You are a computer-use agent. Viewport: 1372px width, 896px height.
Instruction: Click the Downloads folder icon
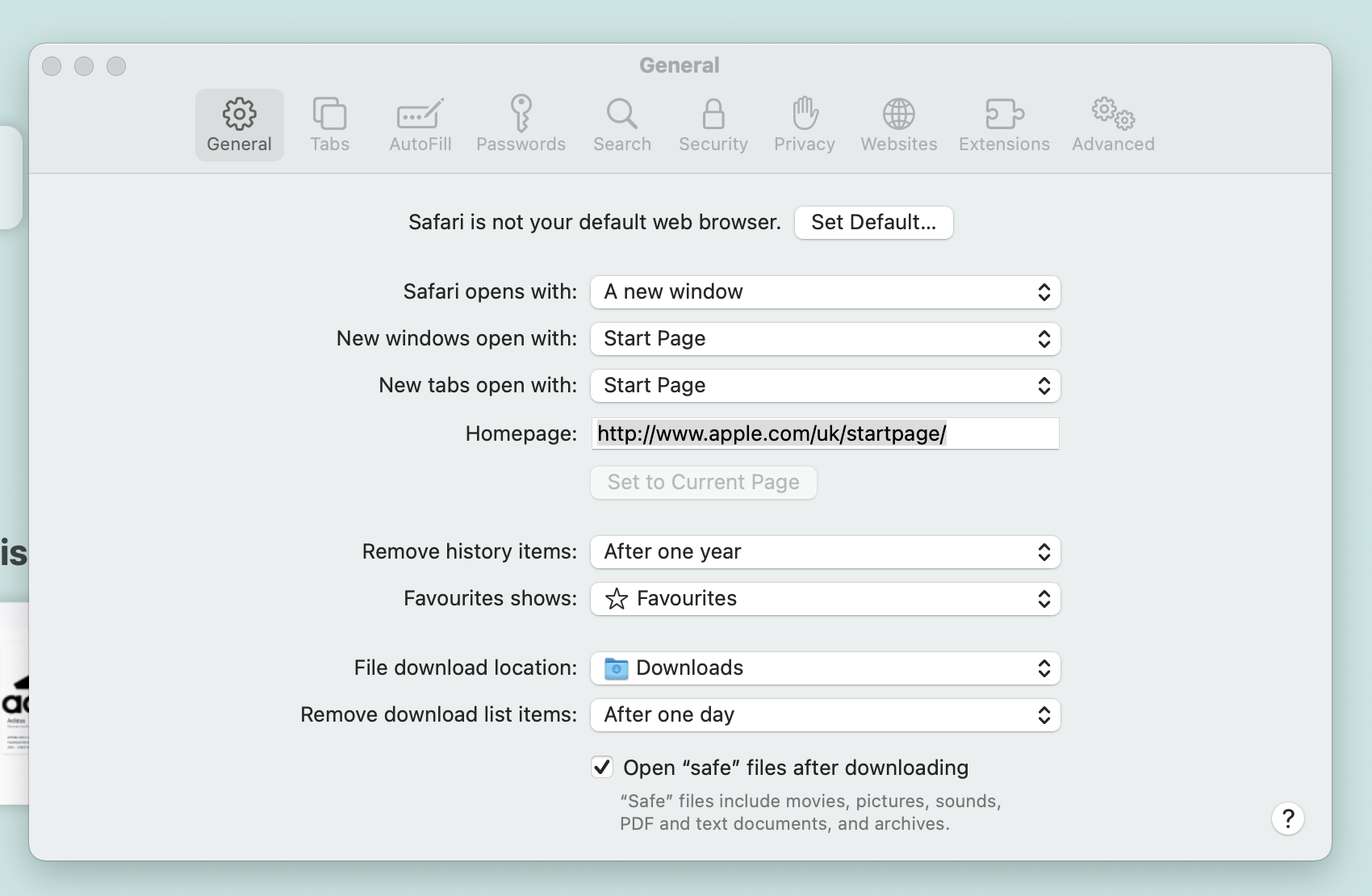[x=617, y=668]
